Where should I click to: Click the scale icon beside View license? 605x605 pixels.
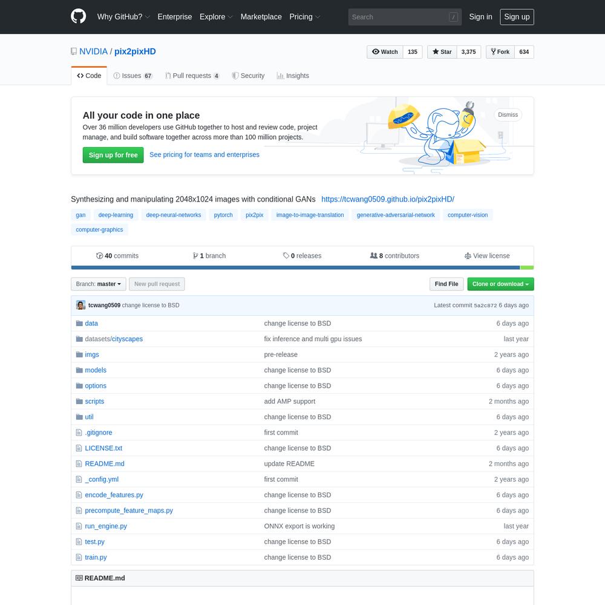coord(468,256)
